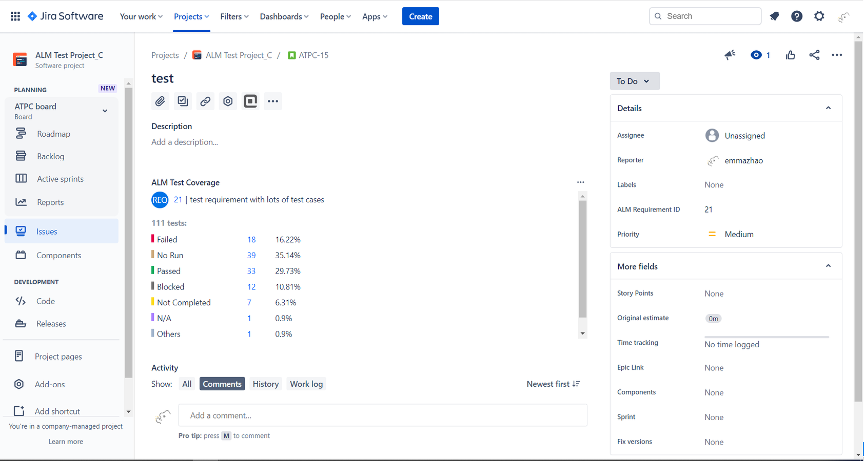Open requirement 21 link
This screenshot has width=864, height=461.
click(178, 200)
